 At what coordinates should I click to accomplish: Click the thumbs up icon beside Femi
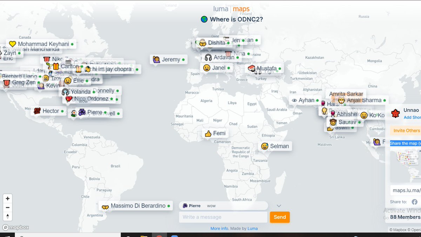pyautogui.click(x=208, y=133)
